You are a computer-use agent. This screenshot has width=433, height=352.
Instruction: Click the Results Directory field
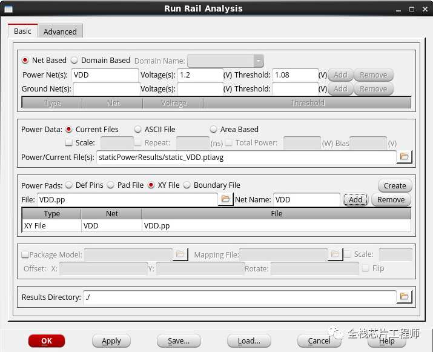(x=240, y=297)
